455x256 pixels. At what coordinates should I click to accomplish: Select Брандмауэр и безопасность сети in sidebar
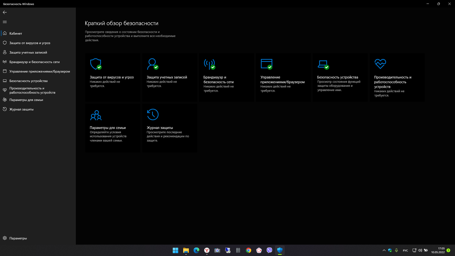[34, 62]
